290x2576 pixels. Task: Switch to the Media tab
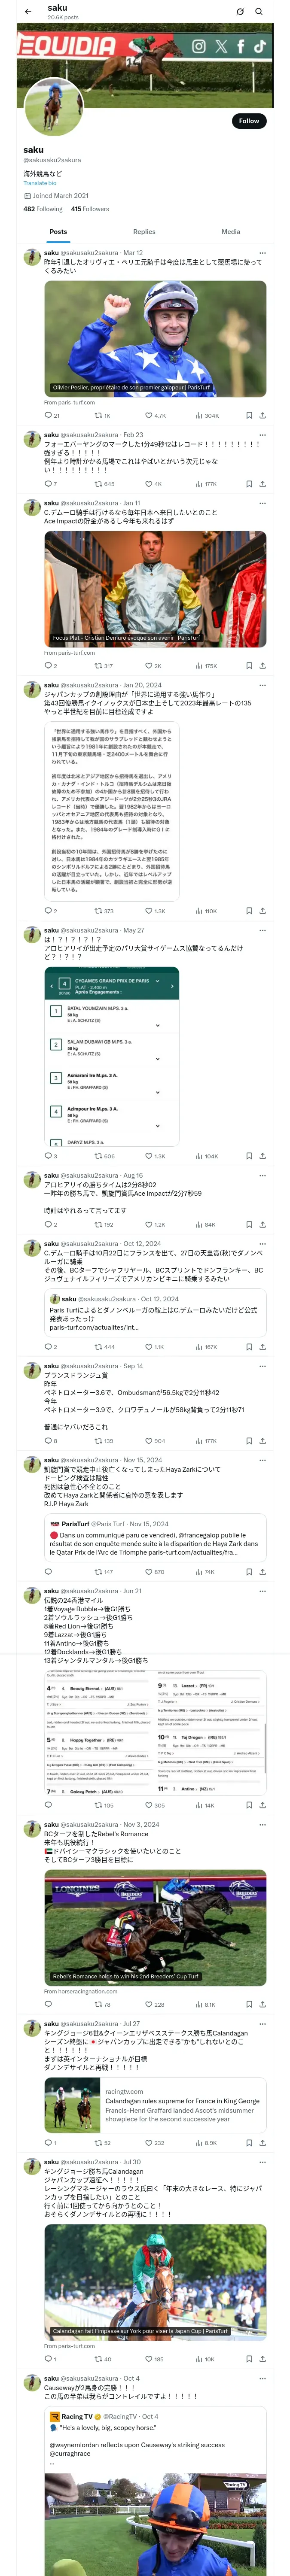231,231
